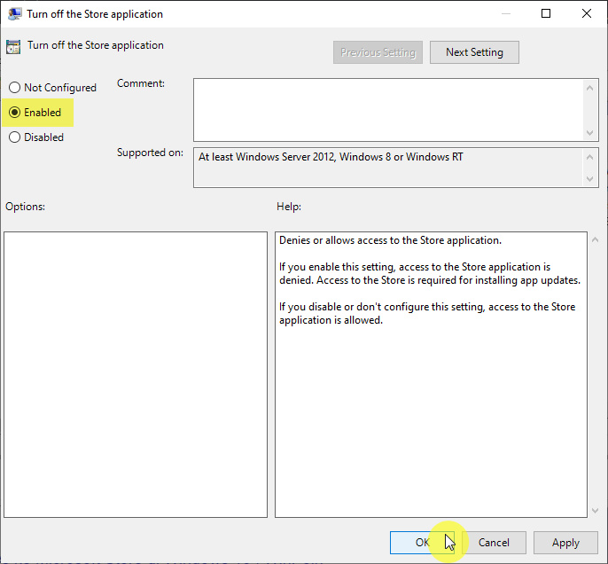This screenshot has width=608, height=564.
Task: Close the dialog with X button
Action: pos(587,13)
